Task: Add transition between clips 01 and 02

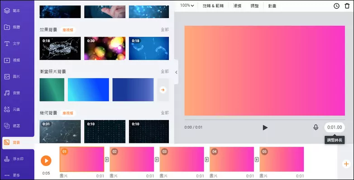Action: point(107,159)
